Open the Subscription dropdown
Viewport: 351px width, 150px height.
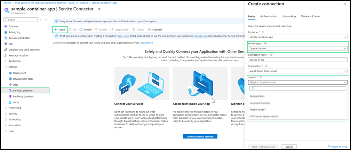tap(297, 71)
